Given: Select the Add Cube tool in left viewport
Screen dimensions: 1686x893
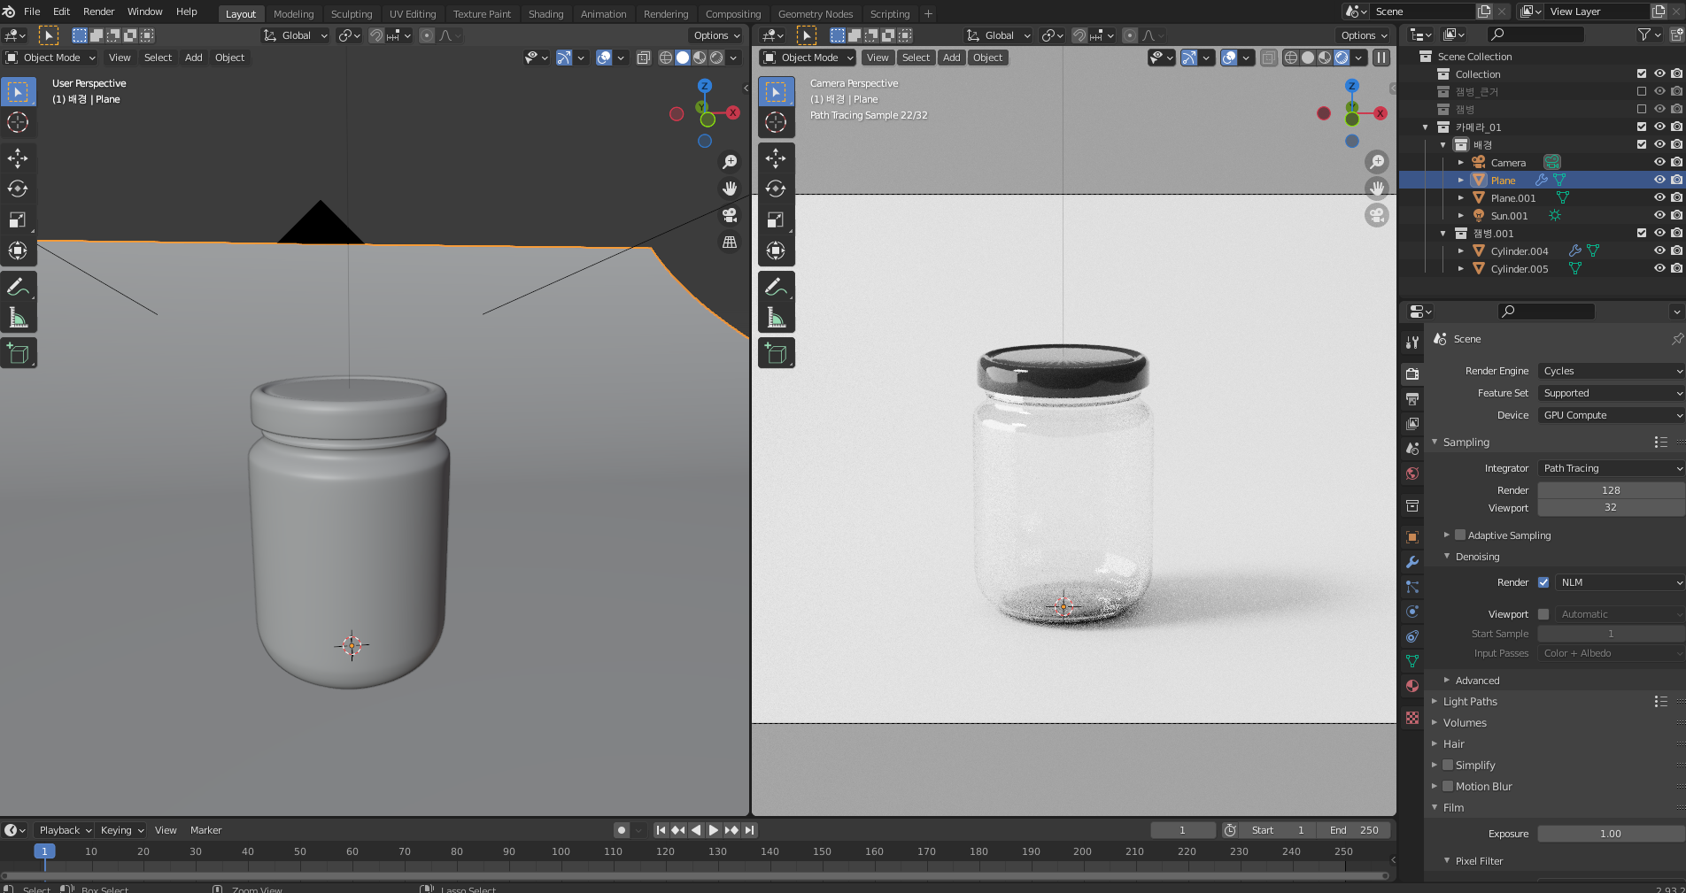Looking at the screenshot, I should tap(18, 353).
